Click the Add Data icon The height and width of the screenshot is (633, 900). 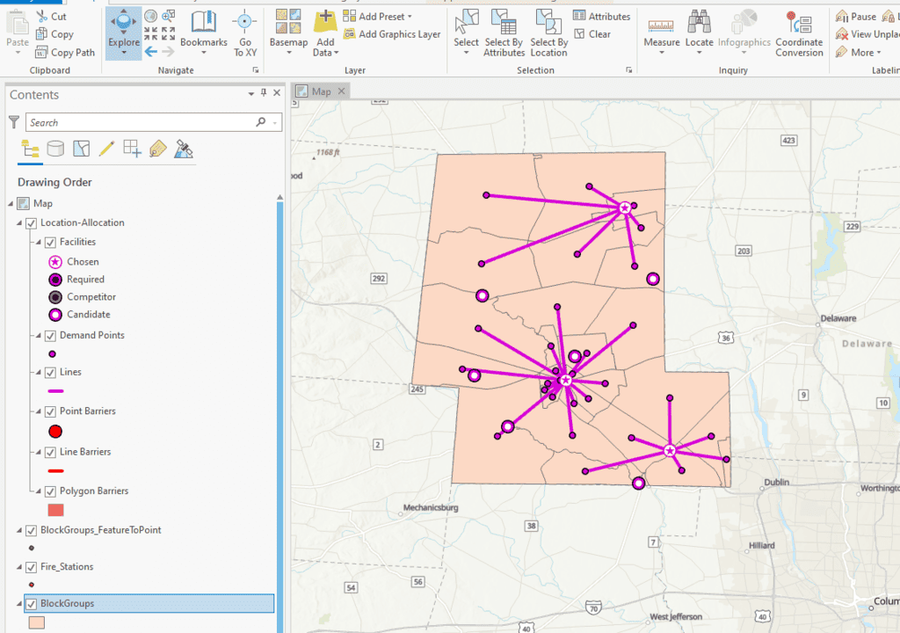[325, 22]
